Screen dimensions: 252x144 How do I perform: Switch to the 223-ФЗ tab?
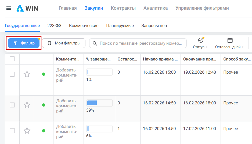tap(54, 26)
